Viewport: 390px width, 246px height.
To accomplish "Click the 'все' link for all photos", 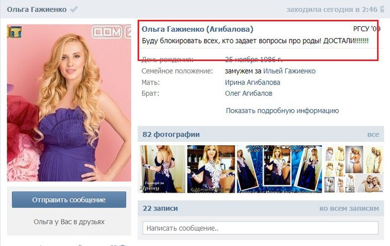I will pyautogui.click(x=373, y=135).
